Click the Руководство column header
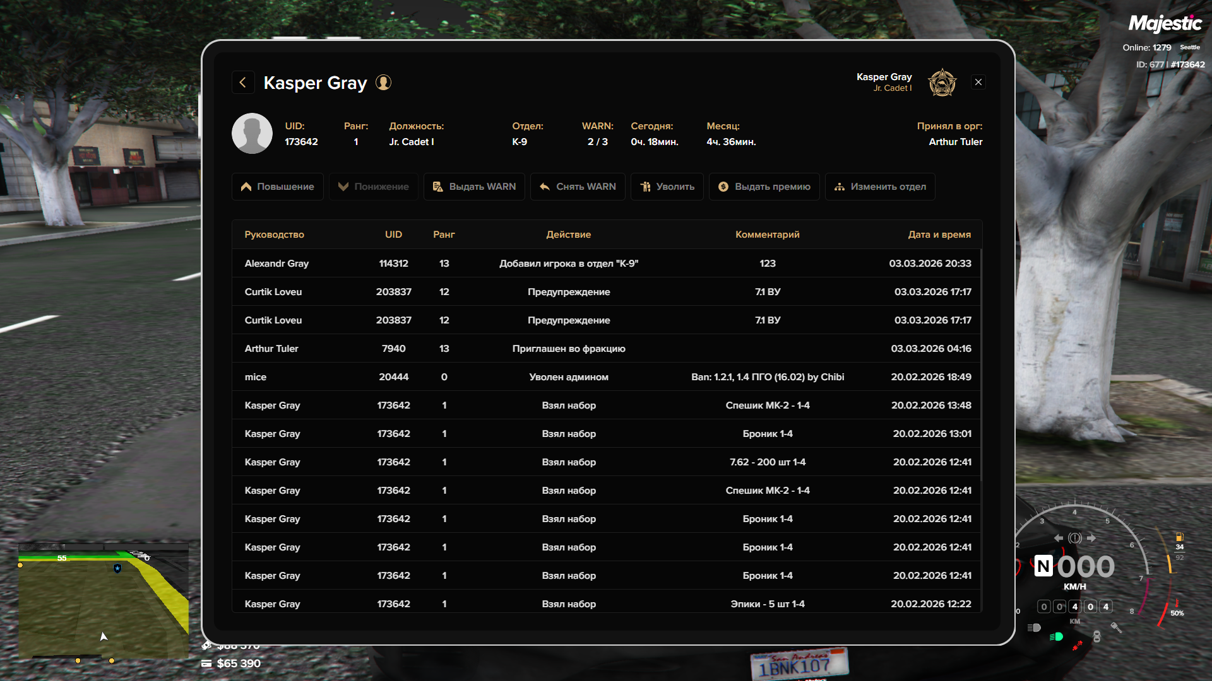This screenshot has width=1212, height=681. 274,235
